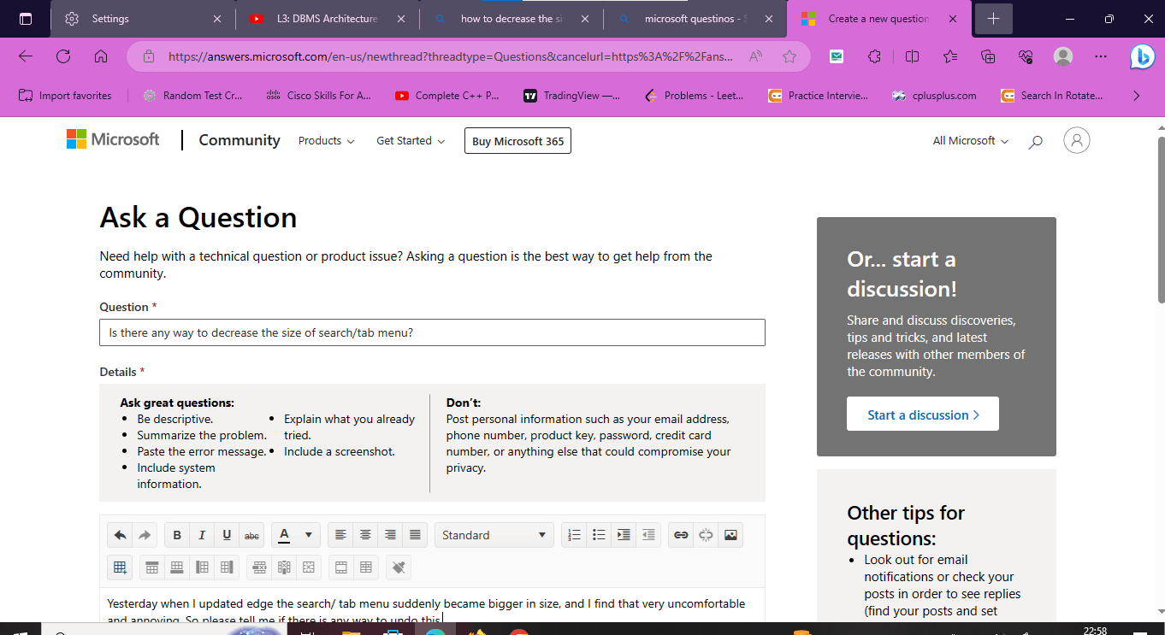
Task: Center align the text
Action: pyautogui.click(x=365, y=535)
